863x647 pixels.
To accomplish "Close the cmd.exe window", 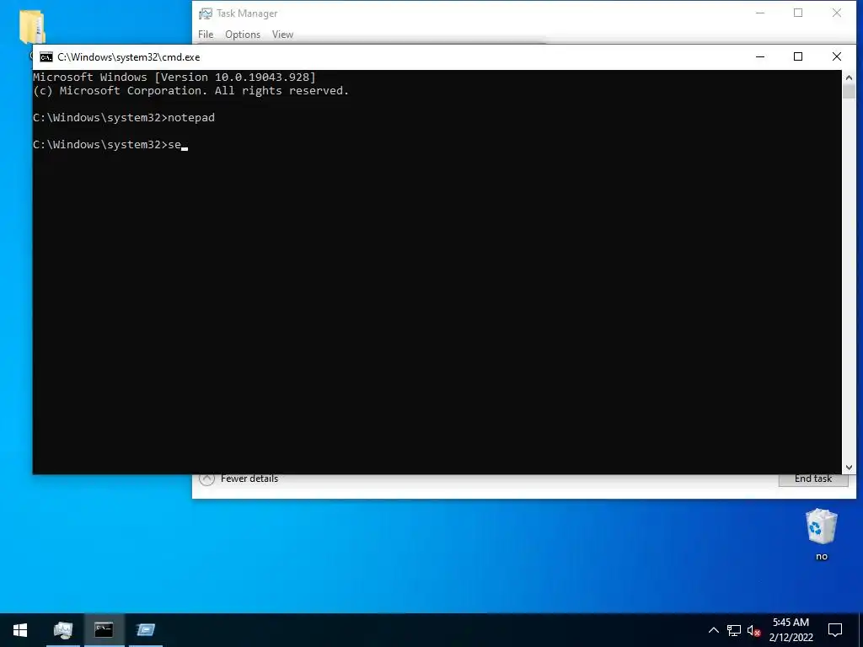I will 837,56.
